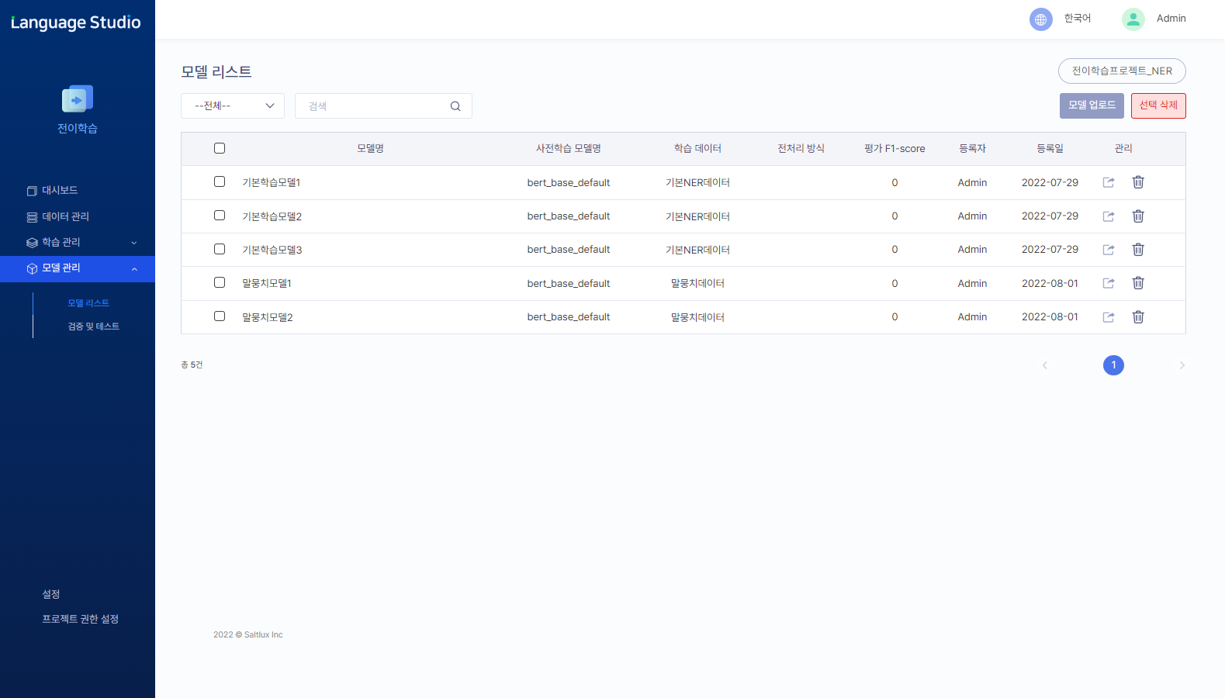Click the export icon for 기본학습모델3
The height and width of the screenshot is (698, 1225).
point(1109,250)
